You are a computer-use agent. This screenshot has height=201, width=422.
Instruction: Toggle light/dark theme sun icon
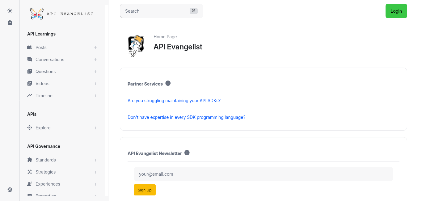(x=10, y=11)
